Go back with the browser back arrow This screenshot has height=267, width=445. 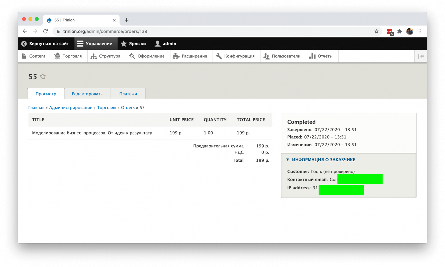[25, 31]
